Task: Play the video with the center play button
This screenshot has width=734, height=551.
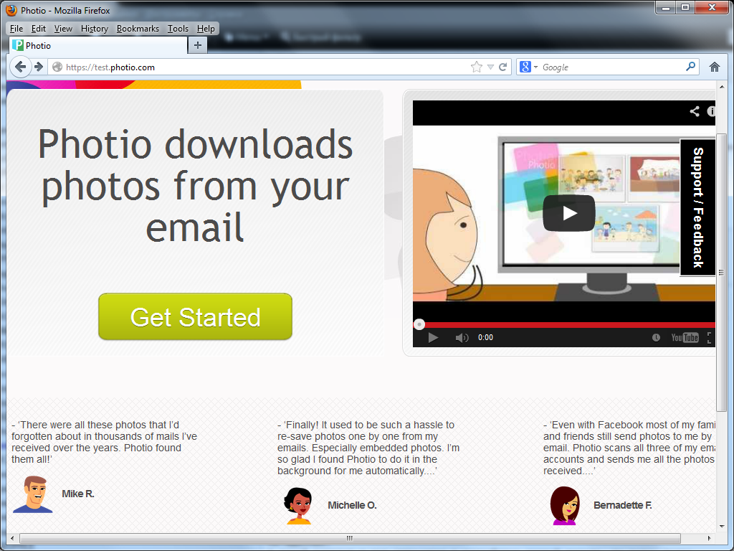Action: (x=568, y=213)
